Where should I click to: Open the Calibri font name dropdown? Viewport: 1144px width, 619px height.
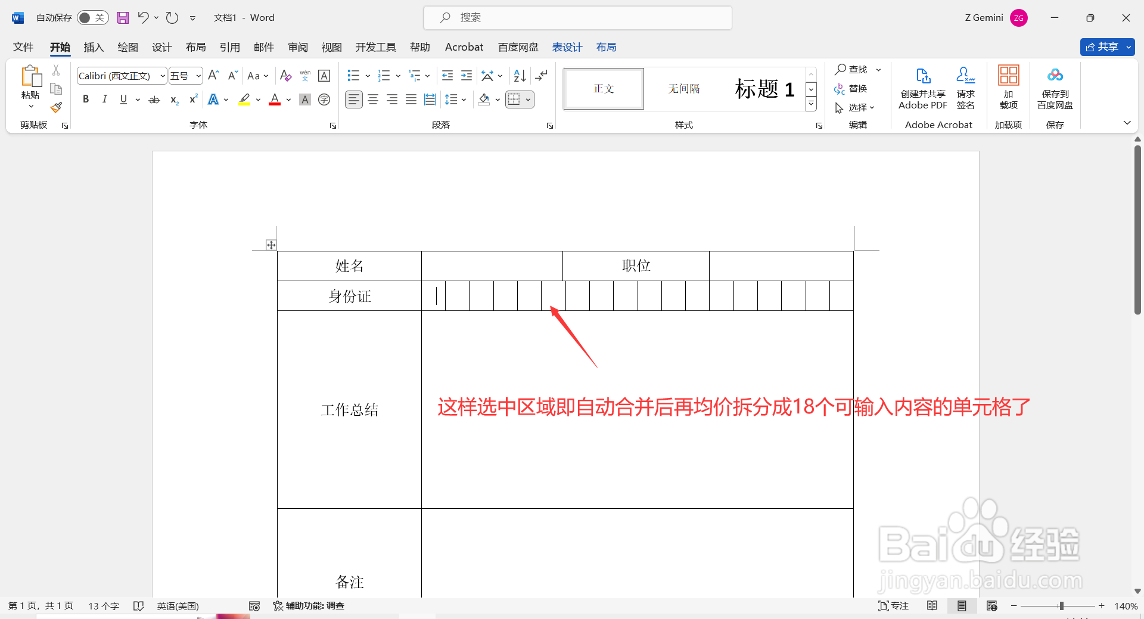tap(161, 76)
